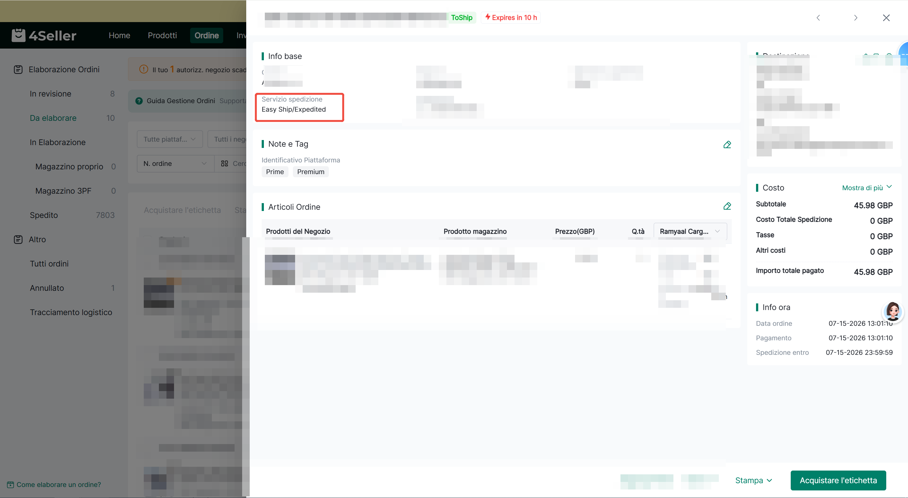Click the Altro sidebar icon
The height and width of the screenshot is (498, 908).
(18, 239)
